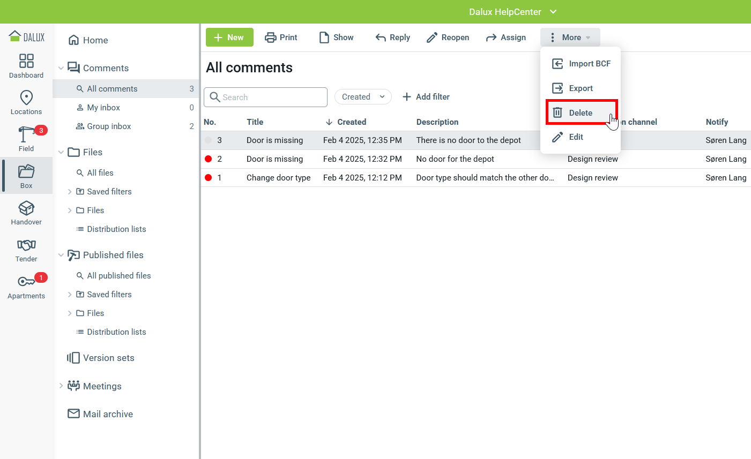Open the Apartments key icon
This screenshot has width=751, height=459.
coord(26,282)
